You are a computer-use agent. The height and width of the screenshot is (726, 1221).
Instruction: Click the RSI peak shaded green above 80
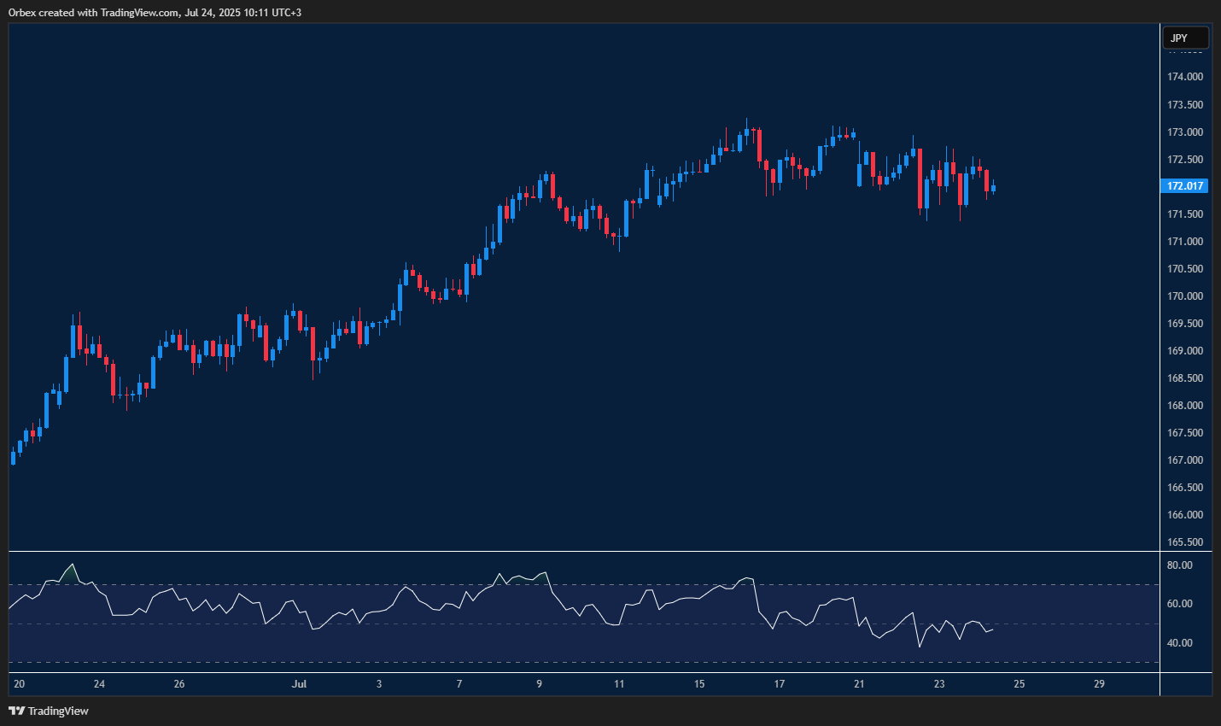73,566
